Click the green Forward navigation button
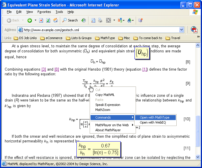Screen dimensions: 202x168 [29, 20]
